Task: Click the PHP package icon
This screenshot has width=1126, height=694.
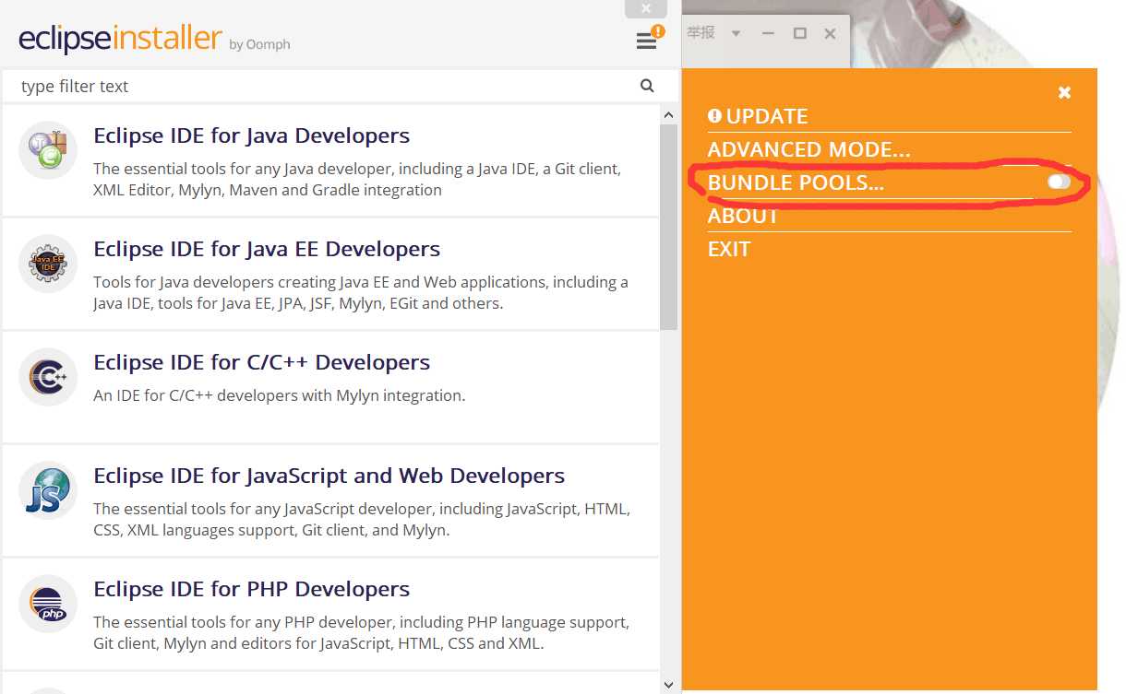Action: coord(48,604)
